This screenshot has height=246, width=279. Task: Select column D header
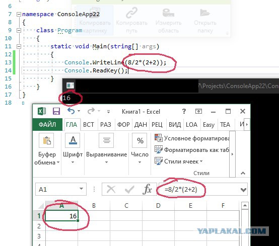tap(158, 206)
